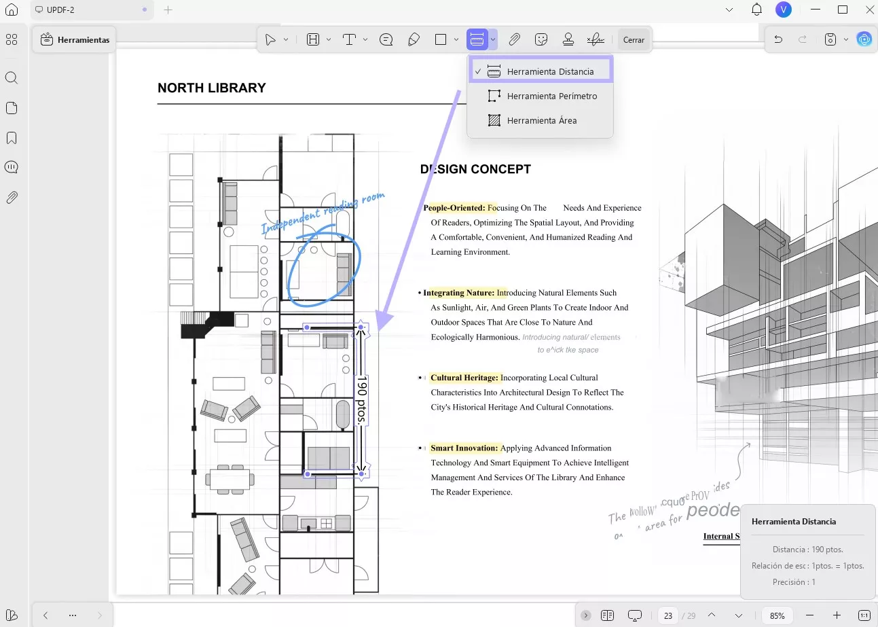Go to the home screen icon
The width and height of the screenshot is (878, 627).
point(12,10)
